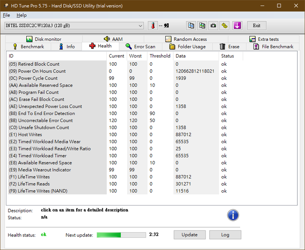
Task: Switch to the Benchmark tab
Action: 28,47
